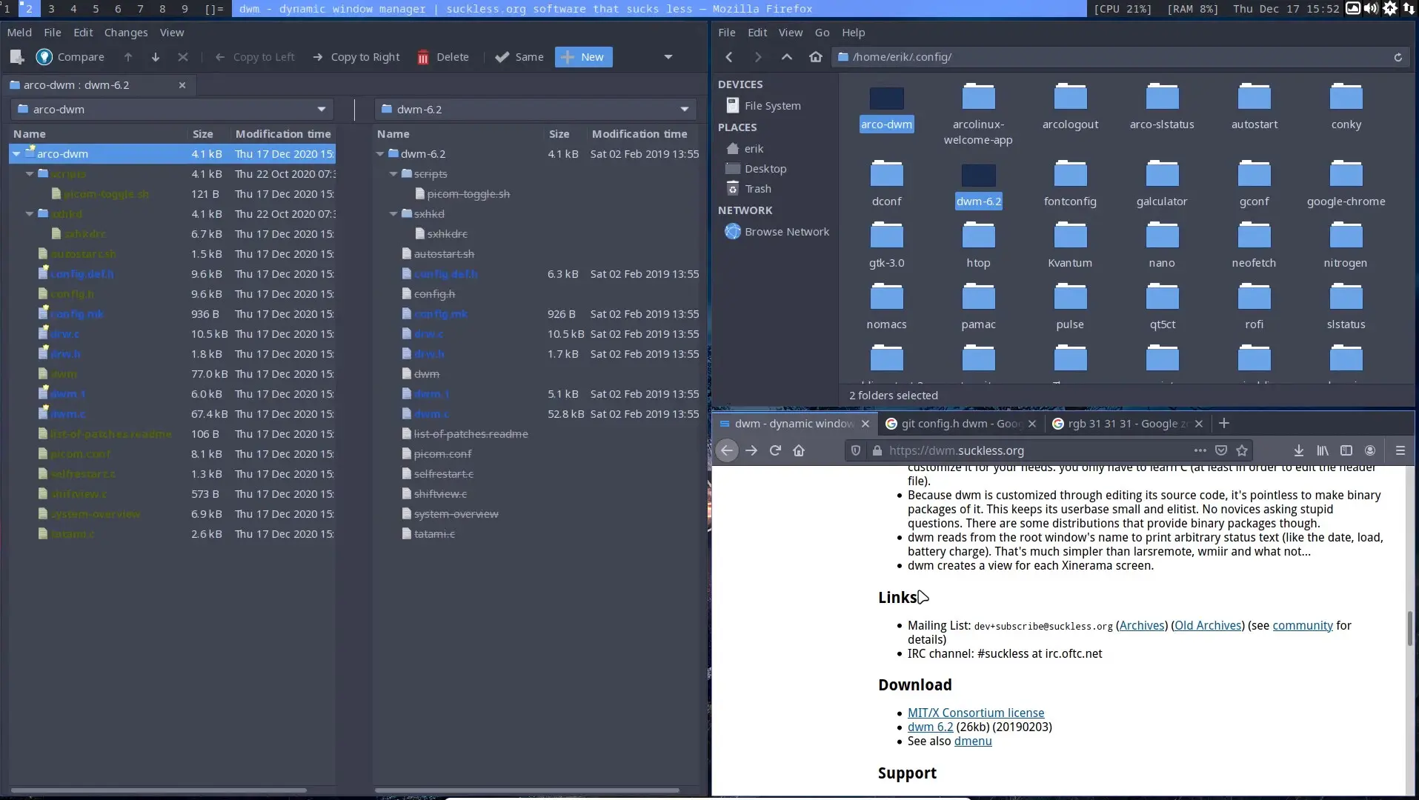The image size is (1419, 800).
Task: Switch to git config.h dwm Google tab
Action: coord(962,424)
